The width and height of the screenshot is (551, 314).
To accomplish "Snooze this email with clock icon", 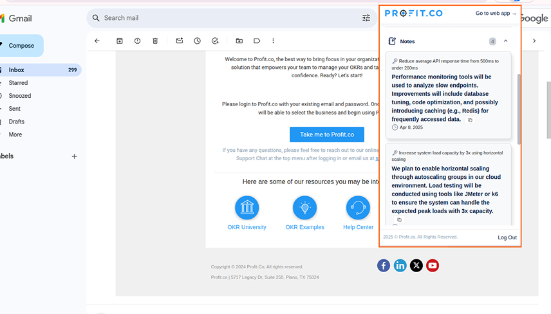I will tap(197, 41).
